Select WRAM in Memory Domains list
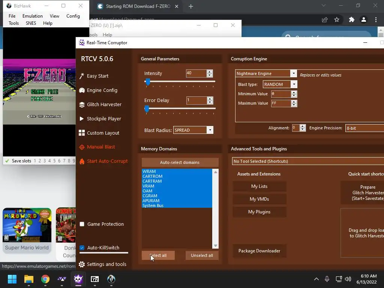The width and height of the screenshot is (384, 288). 177,171
